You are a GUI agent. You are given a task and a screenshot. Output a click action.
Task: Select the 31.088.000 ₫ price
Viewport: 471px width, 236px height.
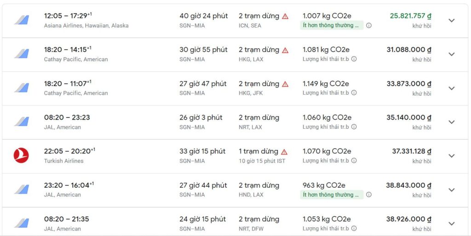pyautogui.click(x=408, y=50)
